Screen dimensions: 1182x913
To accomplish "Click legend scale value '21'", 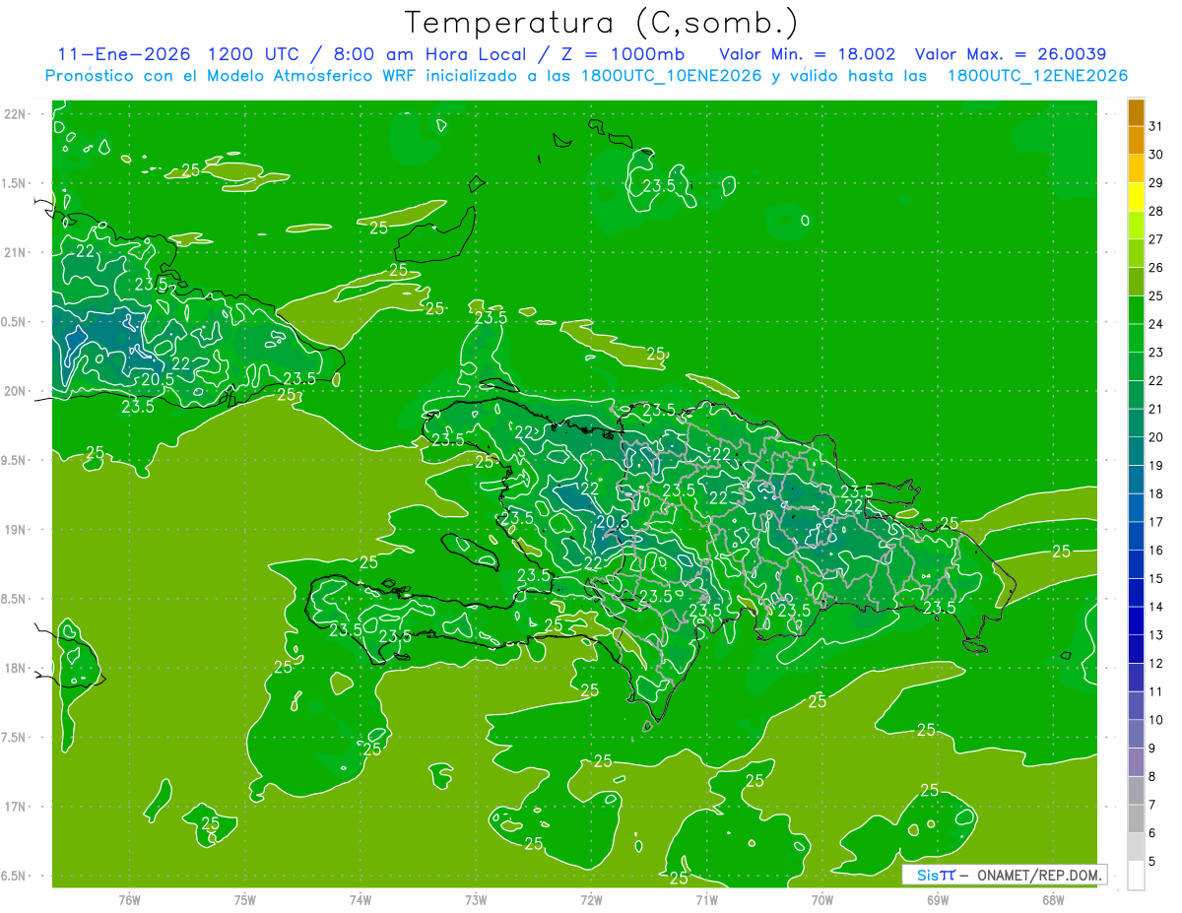I will [1156, 409].
